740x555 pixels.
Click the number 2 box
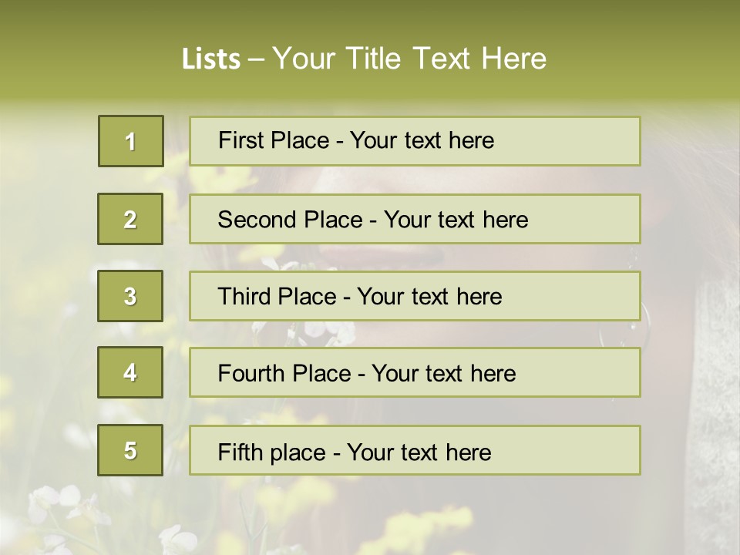click(x=130, y=219)
